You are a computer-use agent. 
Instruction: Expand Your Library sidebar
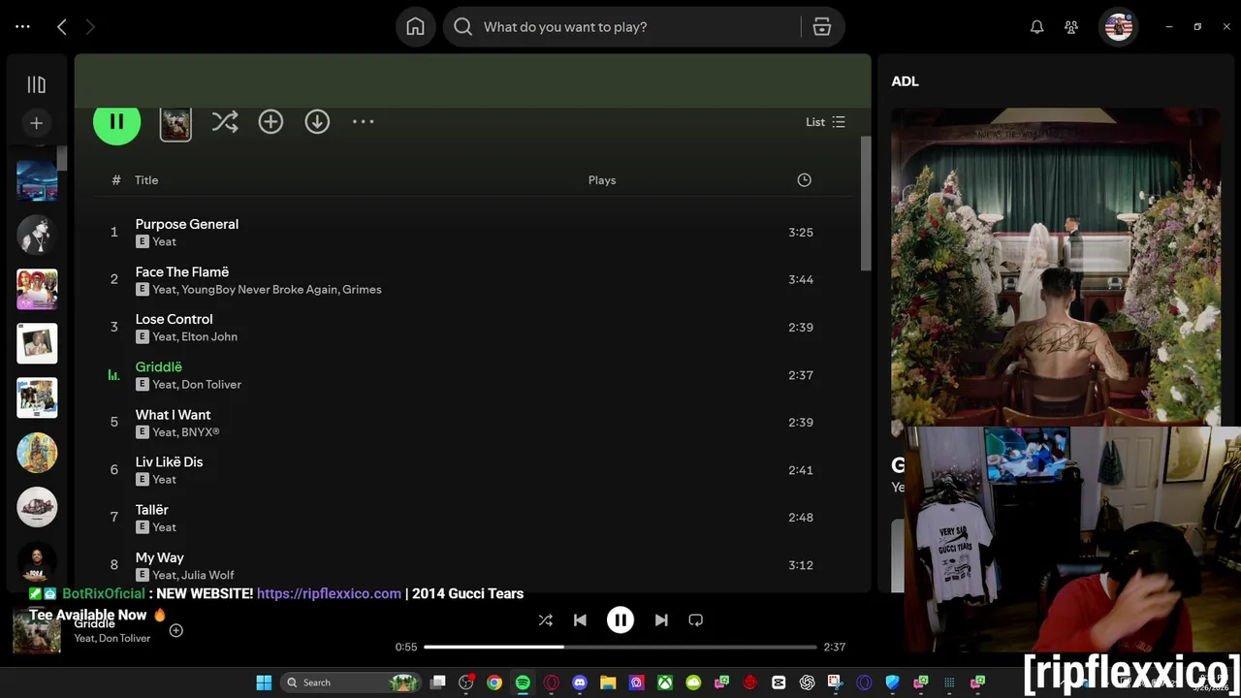37,84
